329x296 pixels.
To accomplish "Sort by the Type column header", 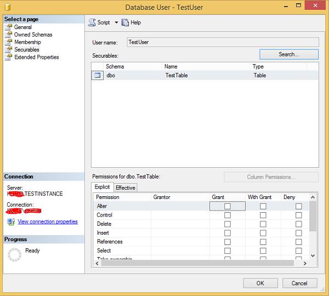I will [x=279, y=66].
